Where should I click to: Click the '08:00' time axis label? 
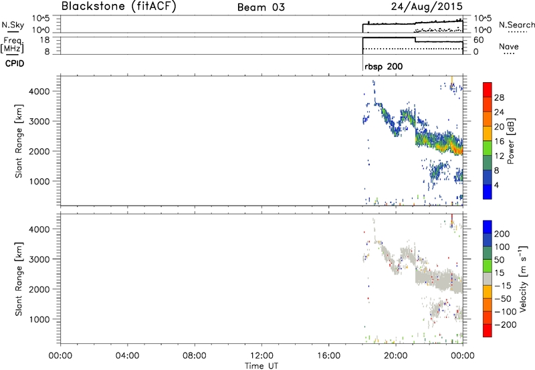tap(194, 356)
